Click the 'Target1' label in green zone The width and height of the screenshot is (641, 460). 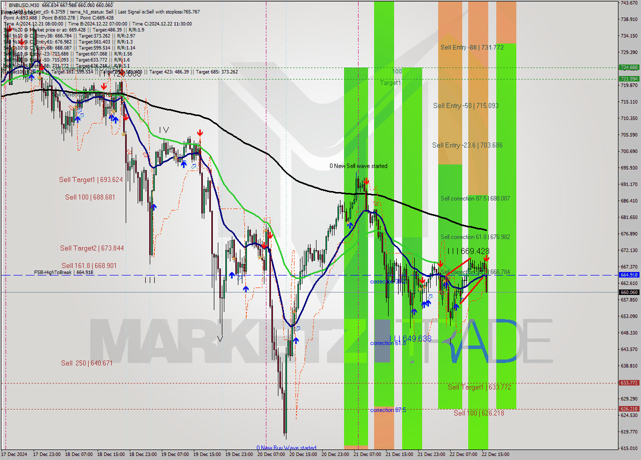pos(390,82)
